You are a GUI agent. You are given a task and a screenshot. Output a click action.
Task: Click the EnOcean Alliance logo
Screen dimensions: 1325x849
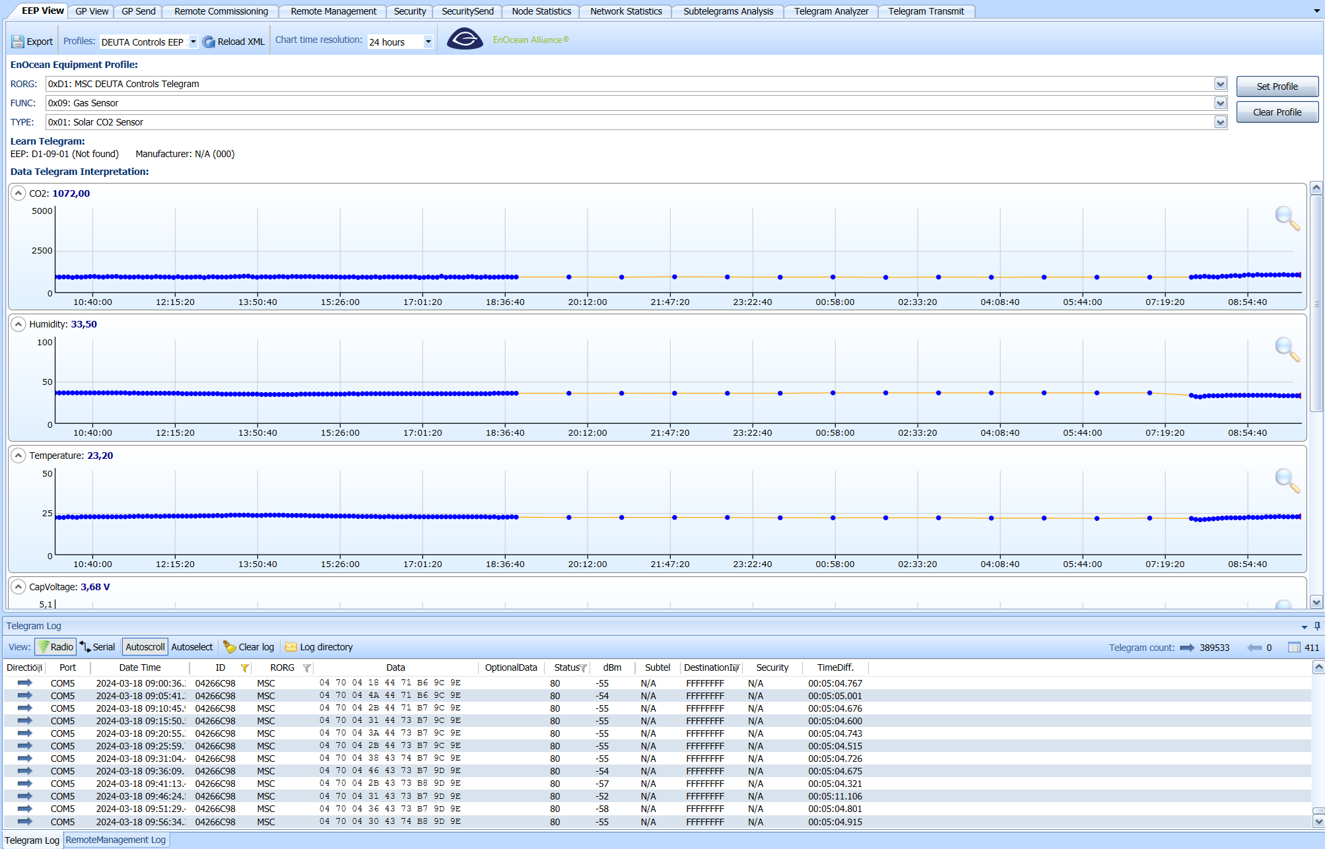pos(466,39)
